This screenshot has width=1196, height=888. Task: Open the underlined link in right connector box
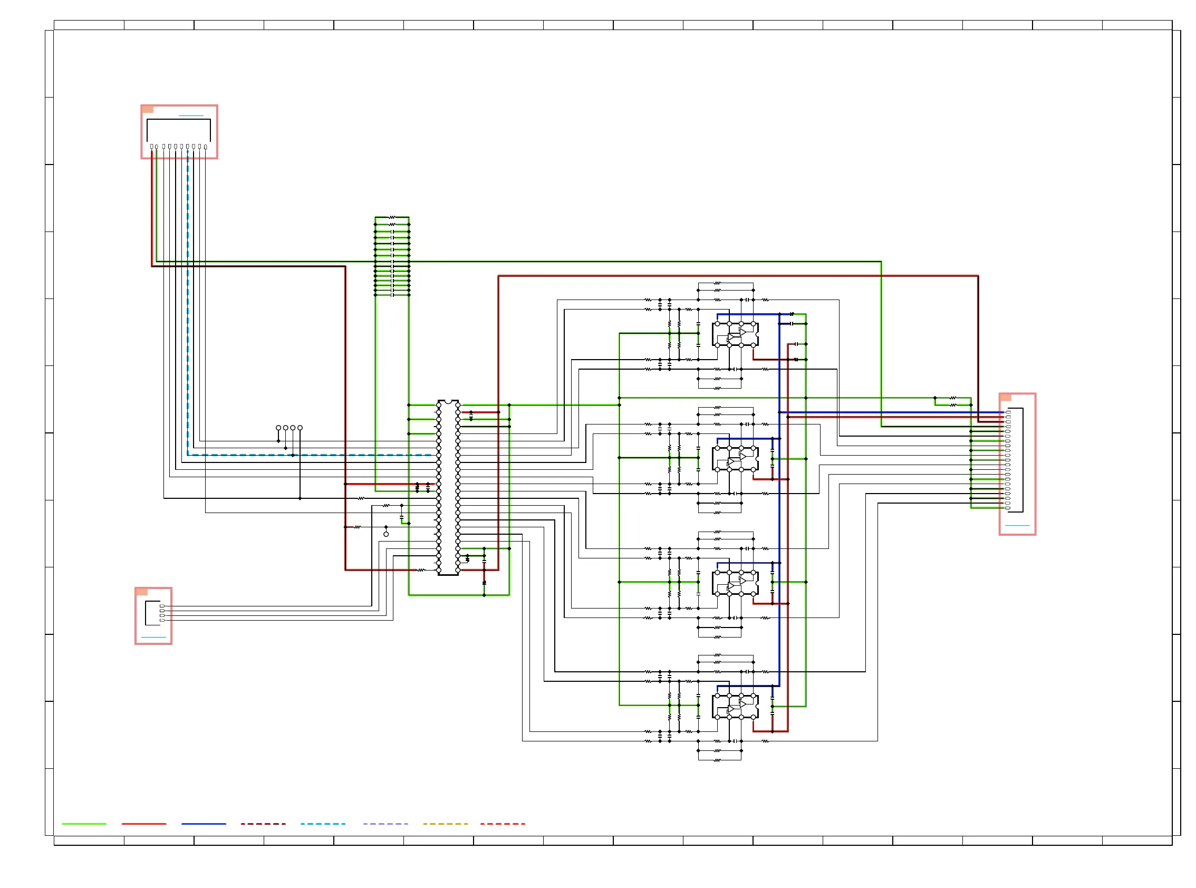click(1017, 526)
